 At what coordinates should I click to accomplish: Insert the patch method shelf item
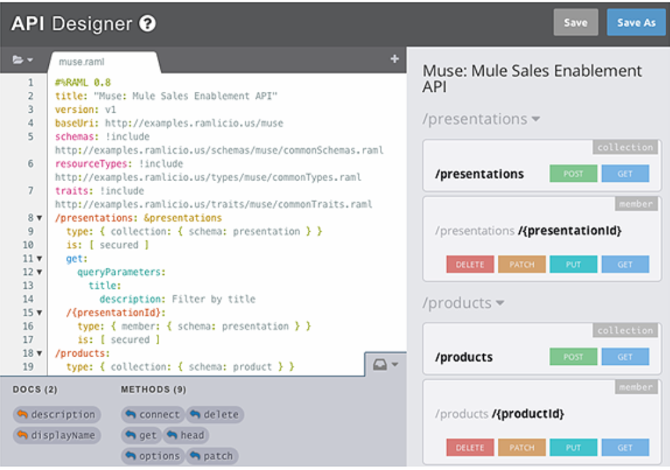(212, 456)
